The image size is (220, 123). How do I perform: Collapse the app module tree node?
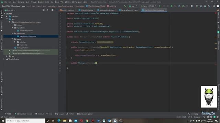point(4,14)
